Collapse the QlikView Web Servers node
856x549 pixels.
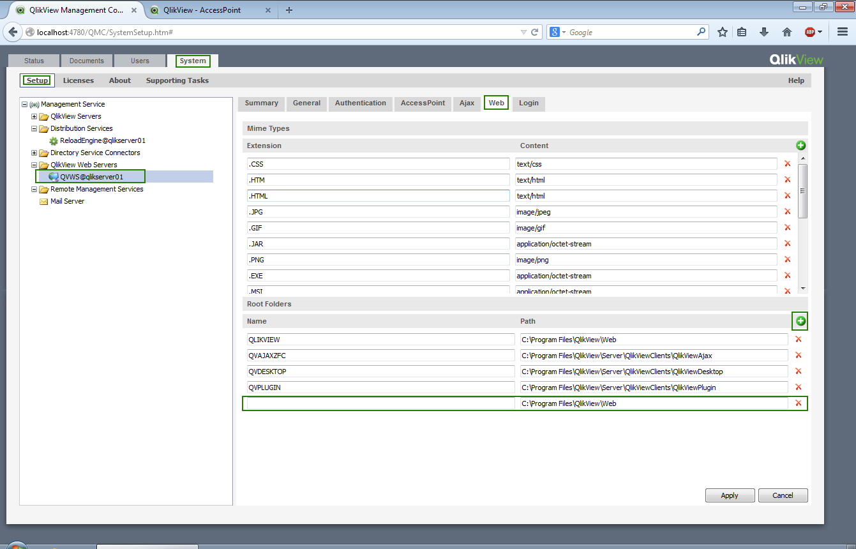point(34,165)
